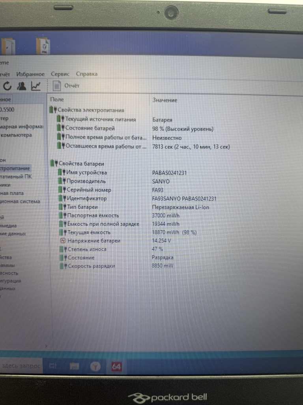Open Yandex Browser from the taskbar
This screenshot has width=303, height=405.
[95, 367]
